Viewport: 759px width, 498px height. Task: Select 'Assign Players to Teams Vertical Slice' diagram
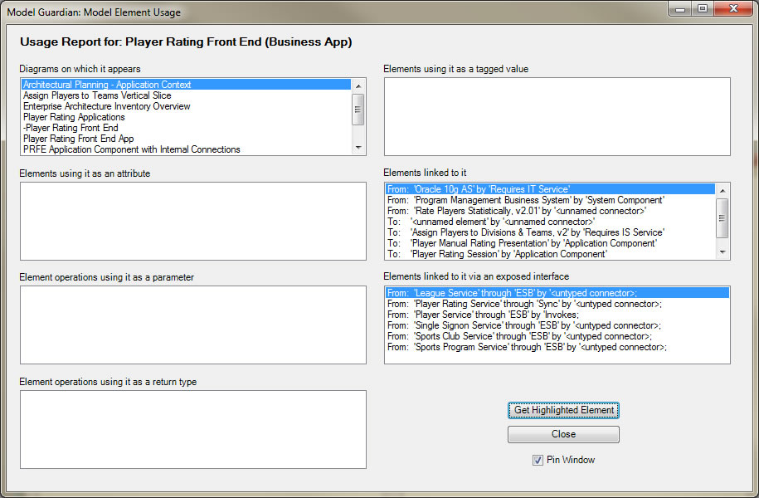click(187, 95)
